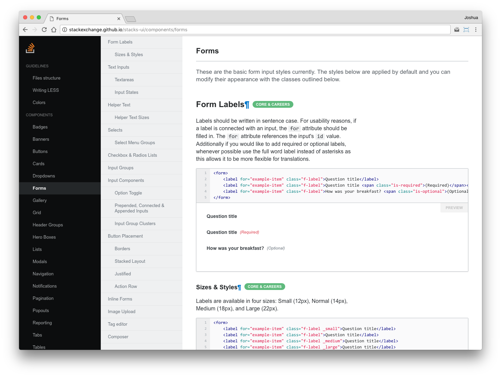Click the browser back arrow
Viewport: 501px width, 377px height.
click(25, 30)
